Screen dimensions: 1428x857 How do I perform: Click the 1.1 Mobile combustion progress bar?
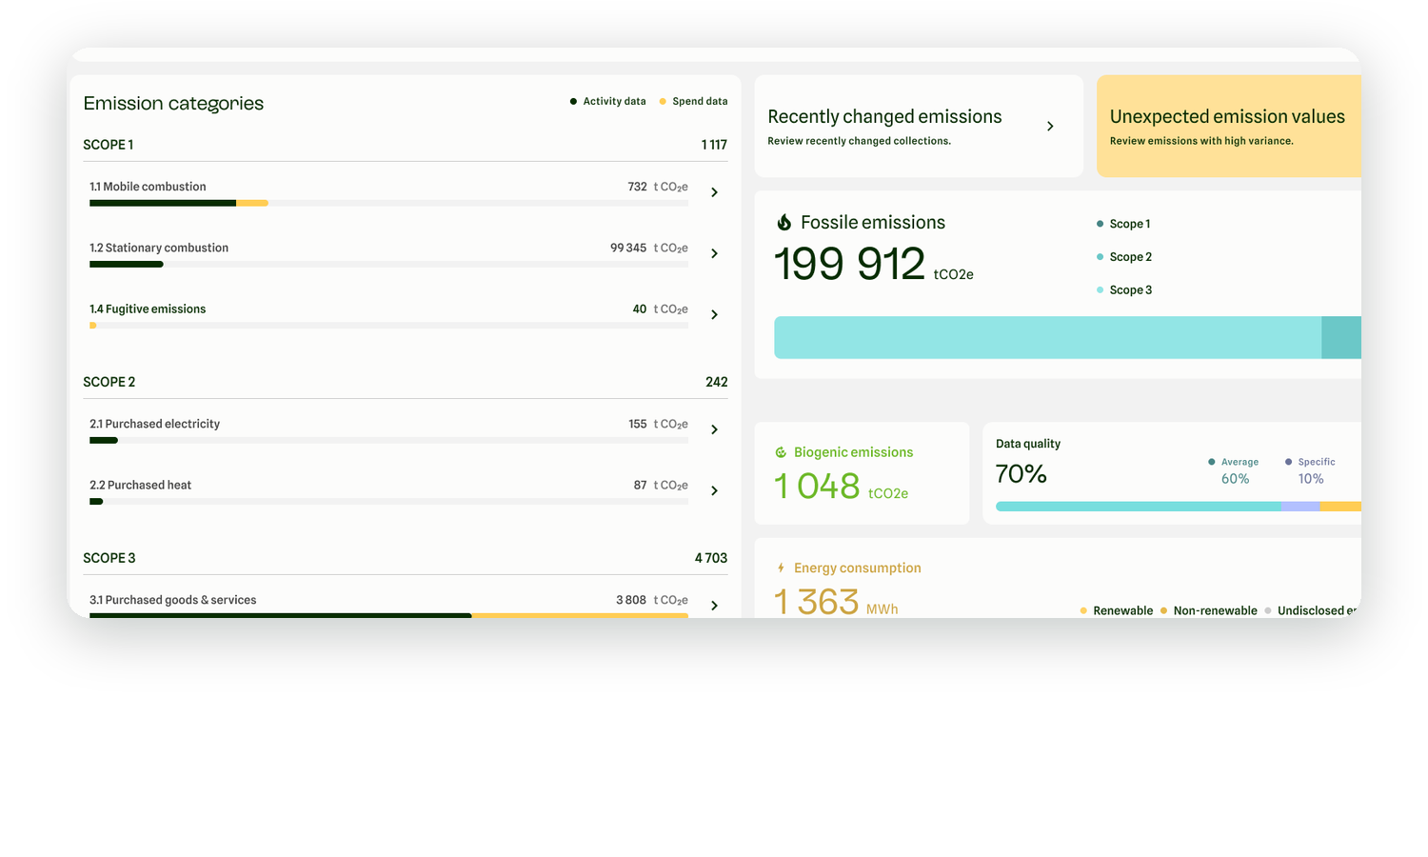388,203
